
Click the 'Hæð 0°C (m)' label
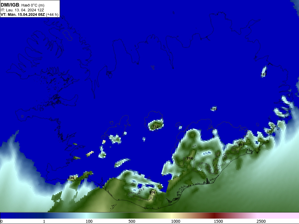click(x=33, y=5)
